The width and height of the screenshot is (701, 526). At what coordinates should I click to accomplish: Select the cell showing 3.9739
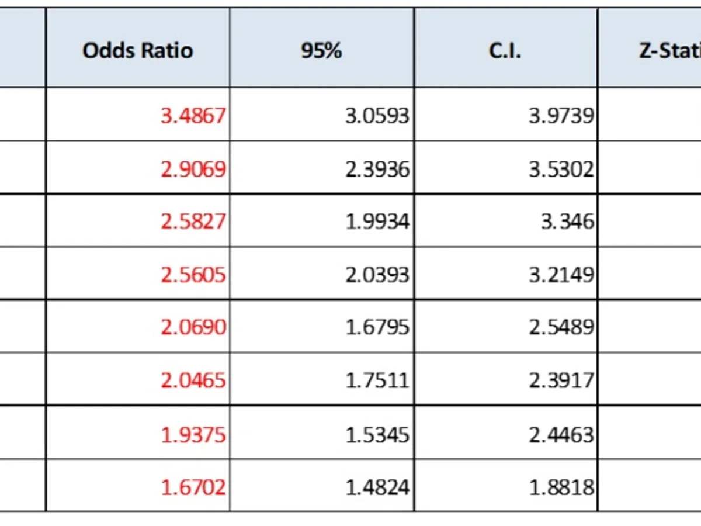[561, 115]
